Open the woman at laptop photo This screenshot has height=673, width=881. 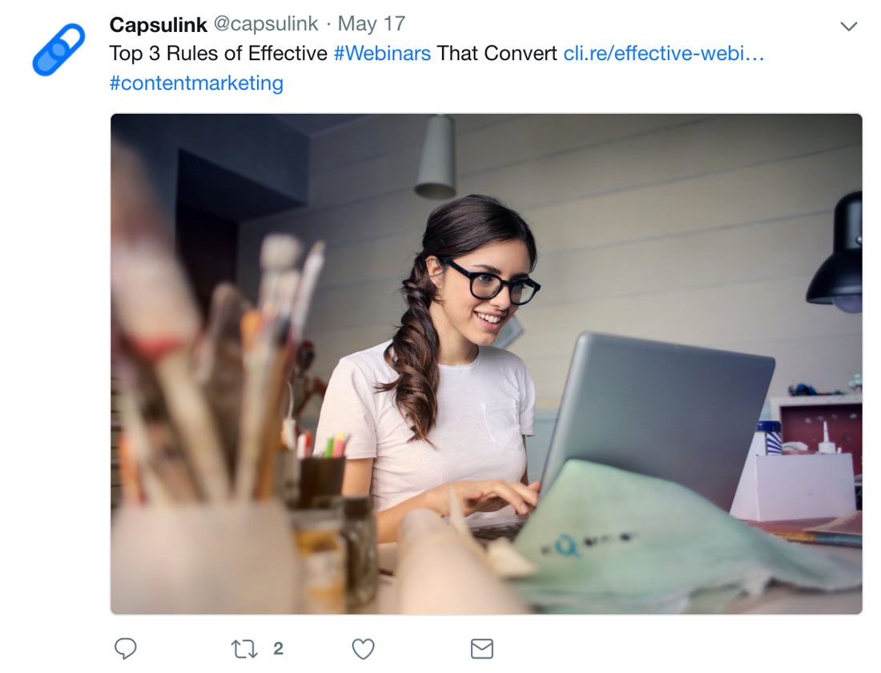486,364
